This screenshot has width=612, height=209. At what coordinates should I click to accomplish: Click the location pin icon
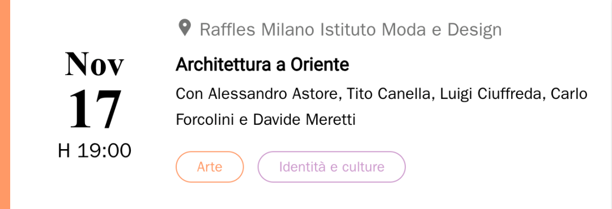click(185, 28)
